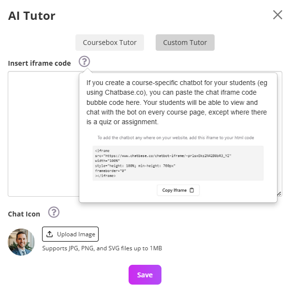Click the Upload Image button label
Screen dimensions: 291x302
(76, 234)
